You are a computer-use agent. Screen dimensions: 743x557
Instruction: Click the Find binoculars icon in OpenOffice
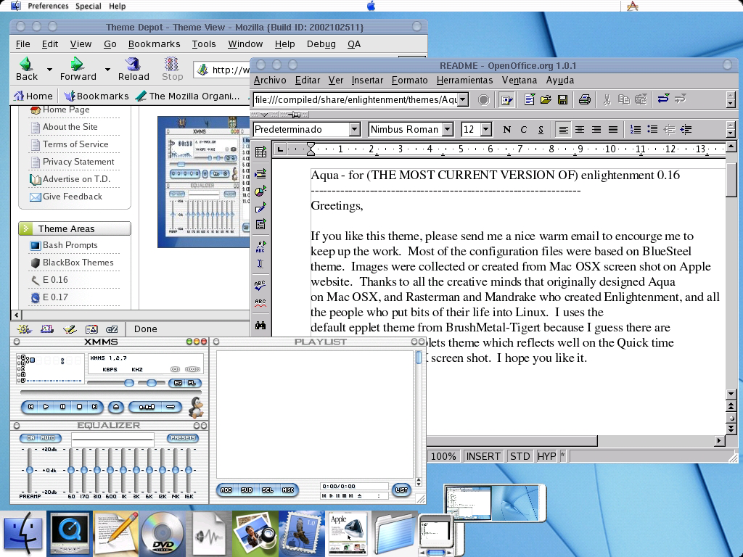click(260, 326)
